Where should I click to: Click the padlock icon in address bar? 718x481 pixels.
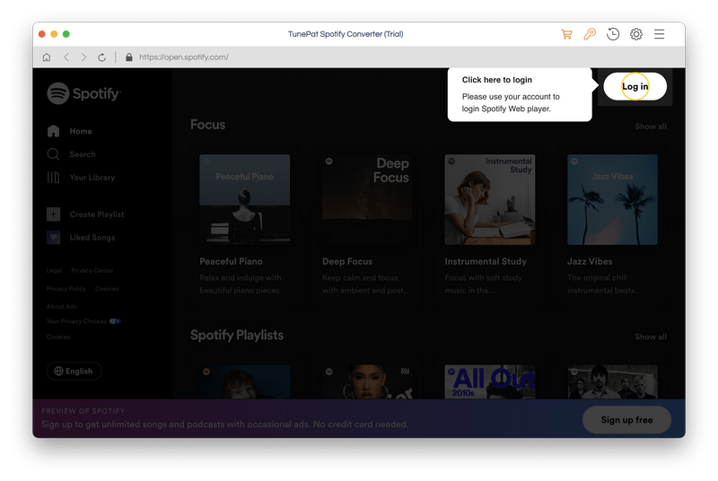click(128, 57)
